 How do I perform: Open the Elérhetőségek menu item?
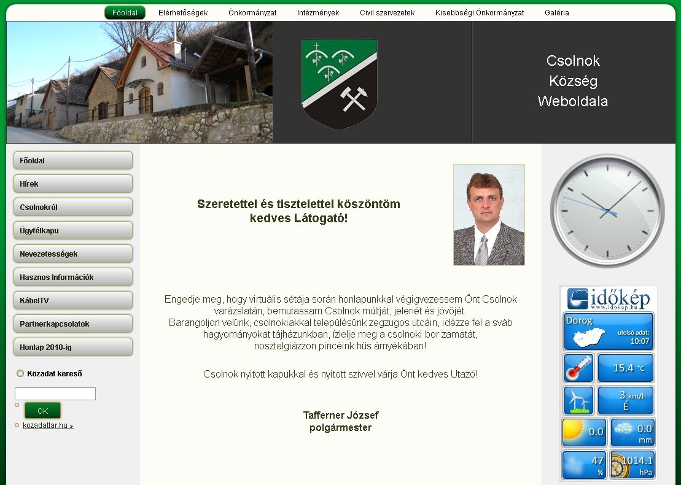[x=183, y=13]
